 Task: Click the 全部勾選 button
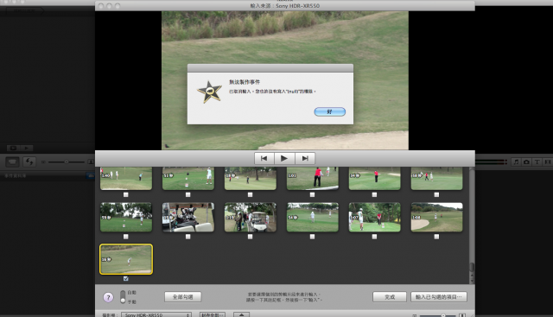[182, 297]
